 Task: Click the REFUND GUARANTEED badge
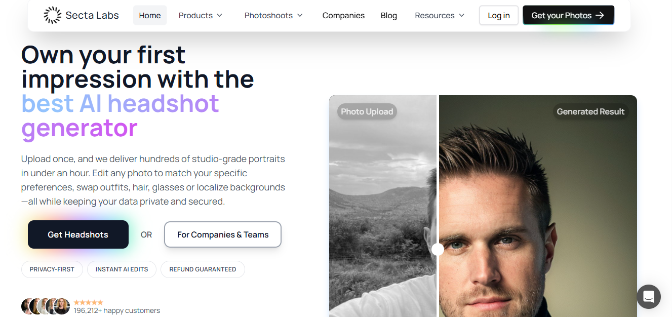point(203,269)
